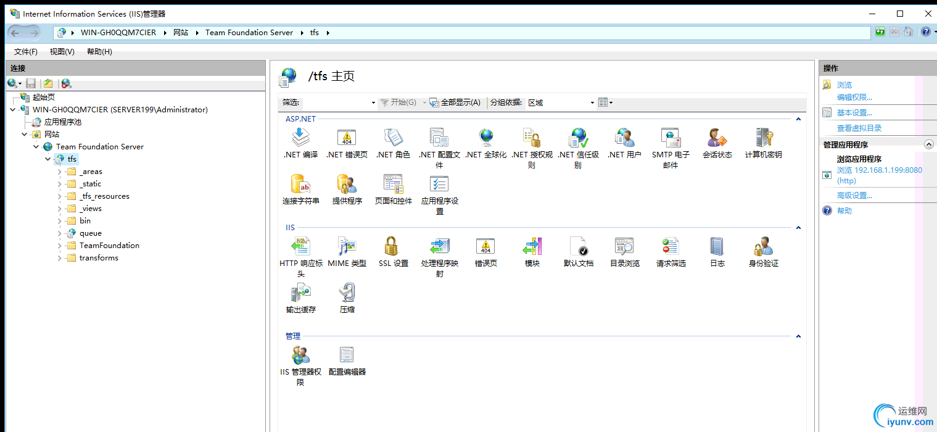Collapse the Team Foundation Server site node
This screenshot has height=432, width=937.
pyautogui.click(x=36, y=147)
